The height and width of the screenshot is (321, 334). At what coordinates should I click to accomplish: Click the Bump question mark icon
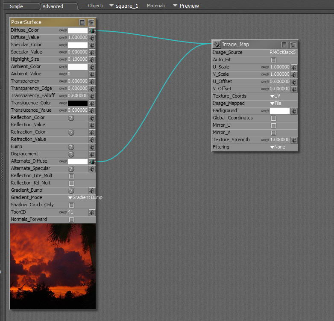(x=71, y=147)
